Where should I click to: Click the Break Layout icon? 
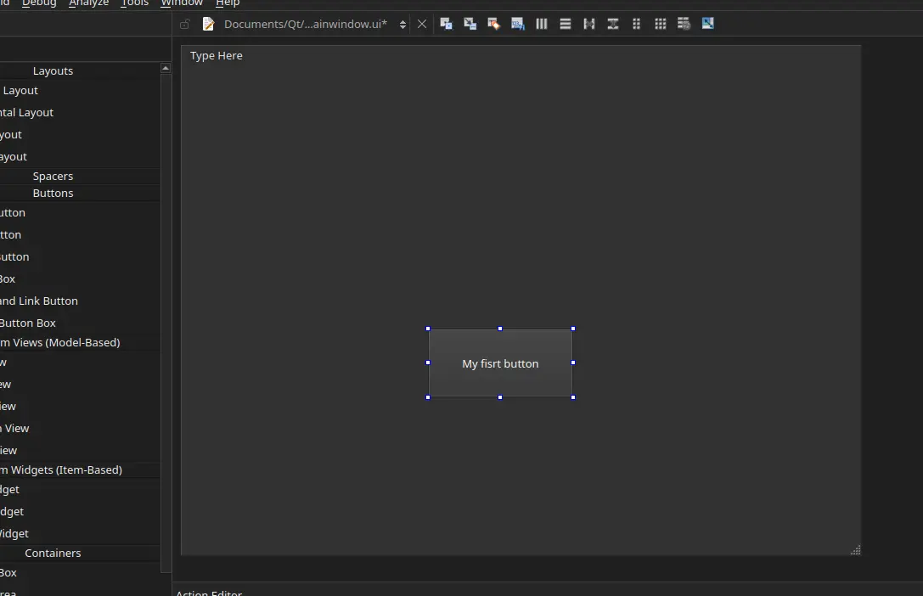(x=684, y=24)
